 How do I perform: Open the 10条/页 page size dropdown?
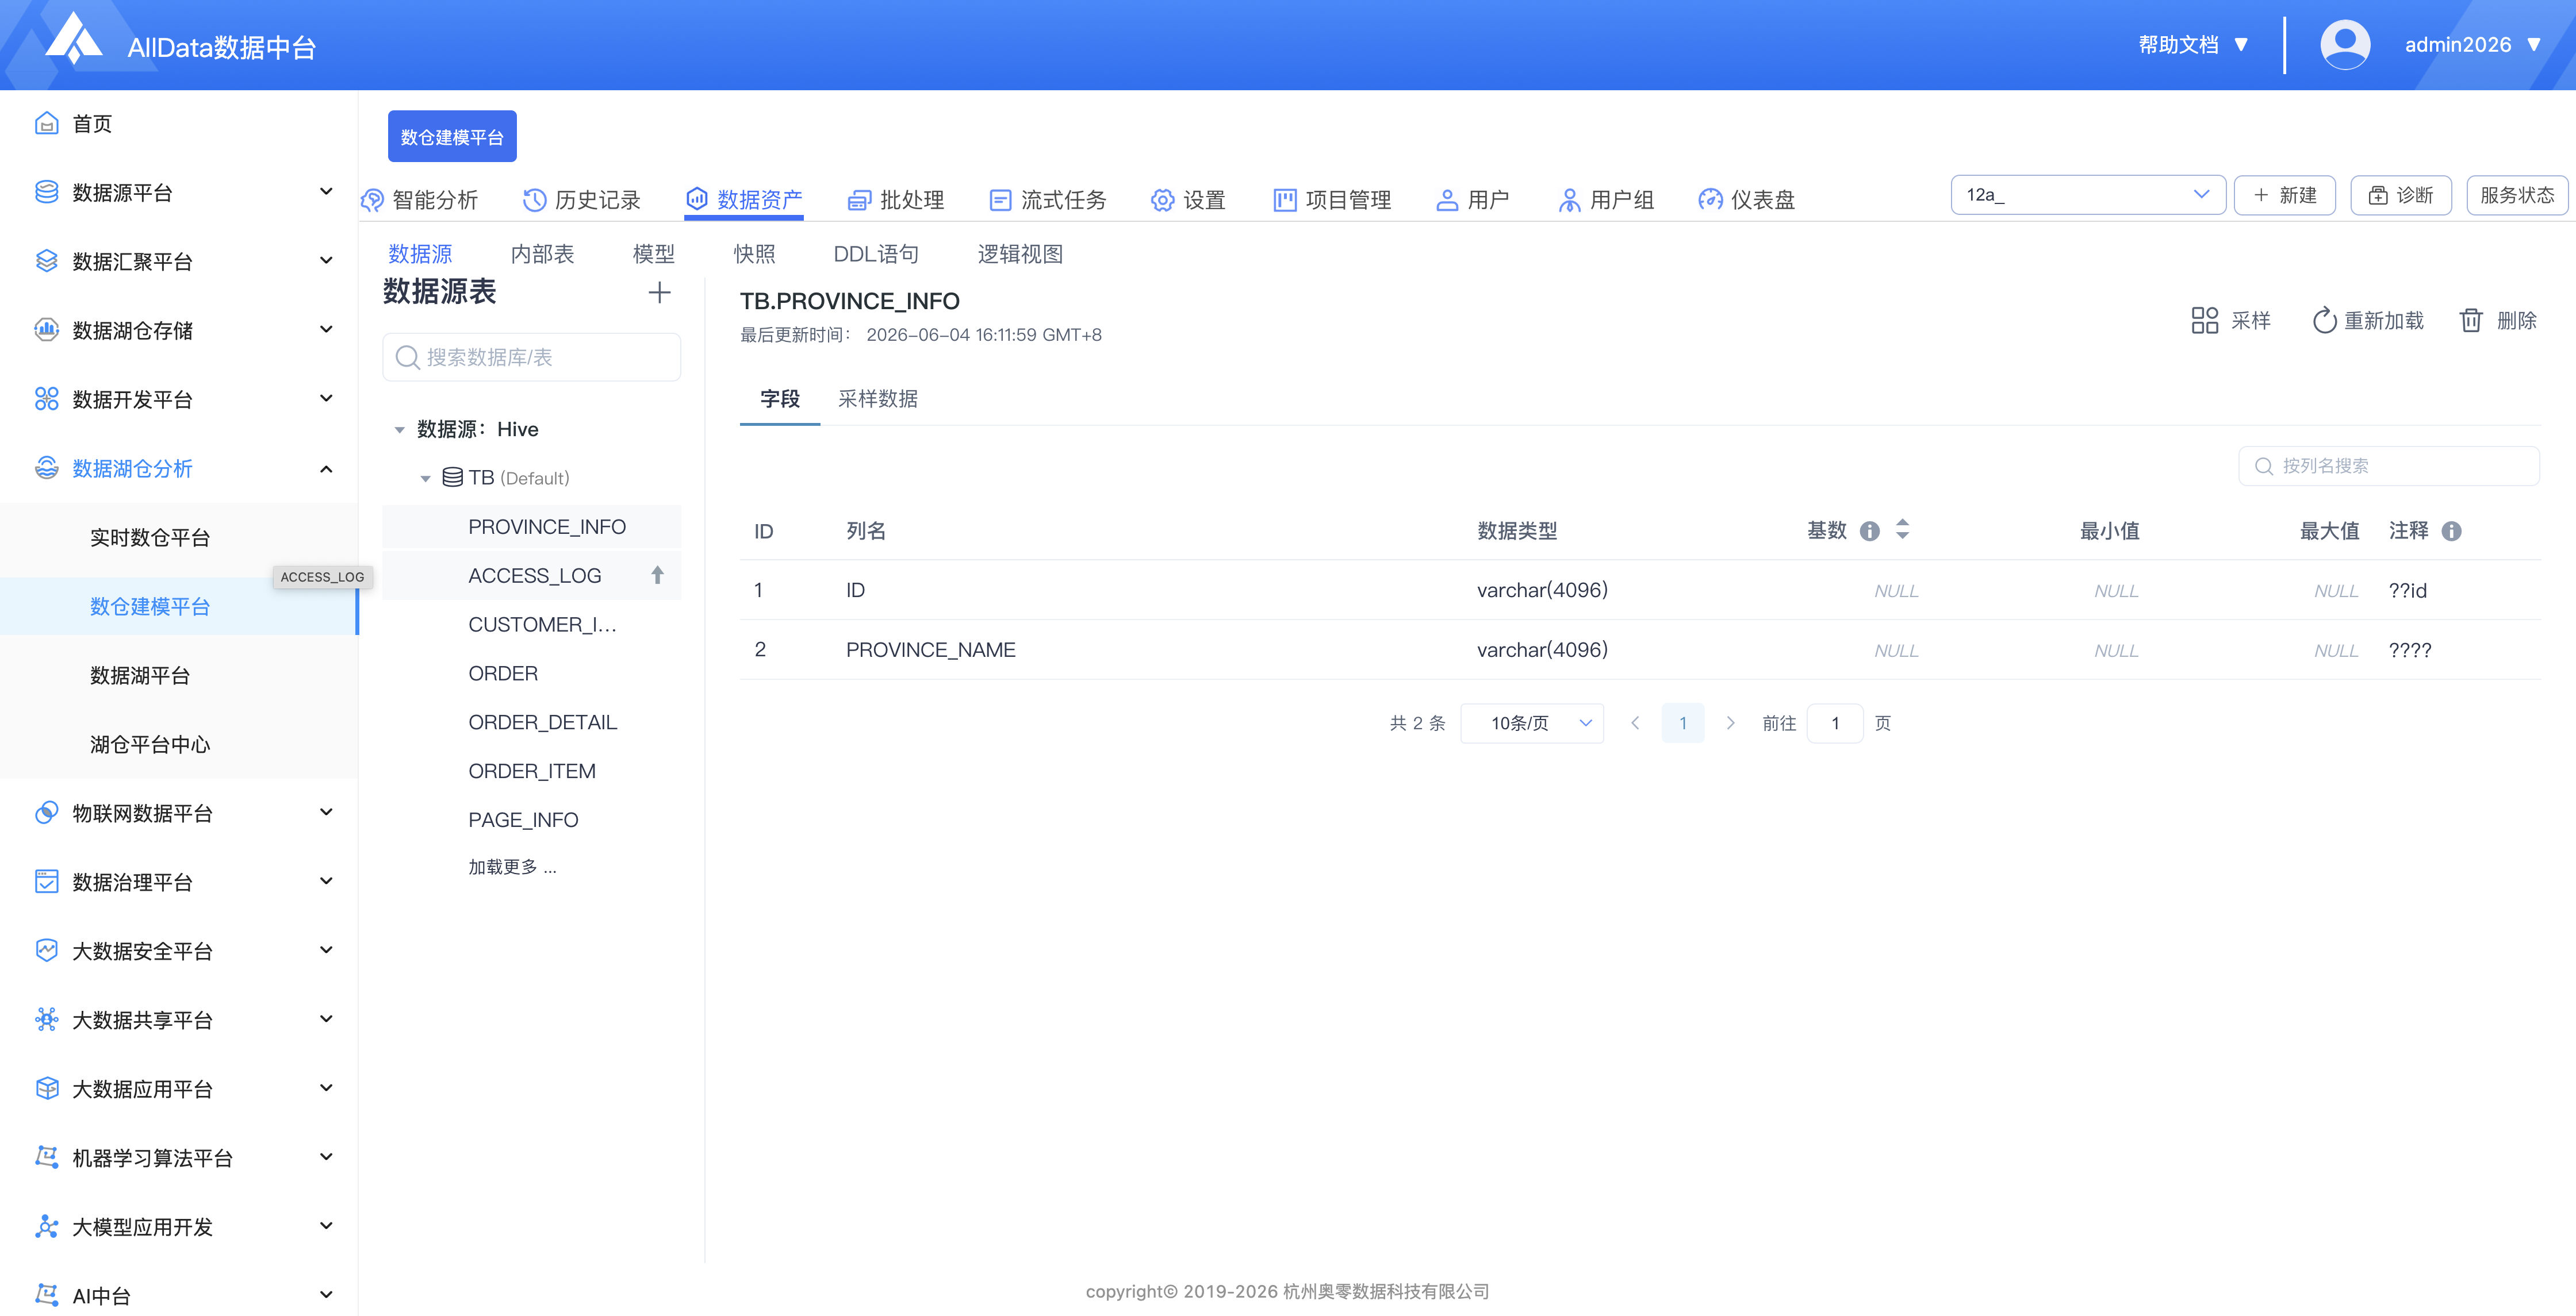coord(1531,722)
